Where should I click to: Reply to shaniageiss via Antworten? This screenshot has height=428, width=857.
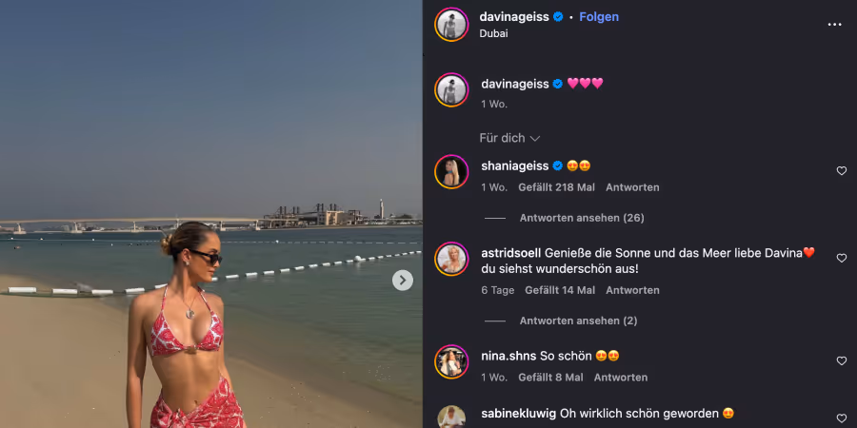click(632, 187)
